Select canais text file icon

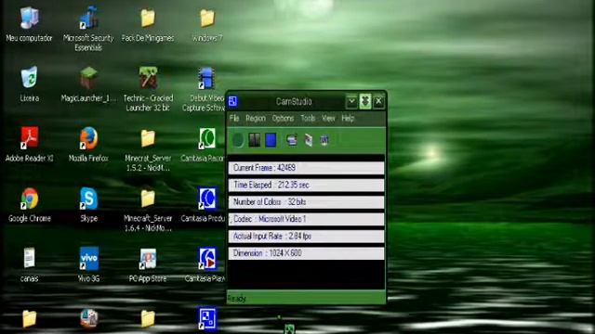tap(29, 264)
